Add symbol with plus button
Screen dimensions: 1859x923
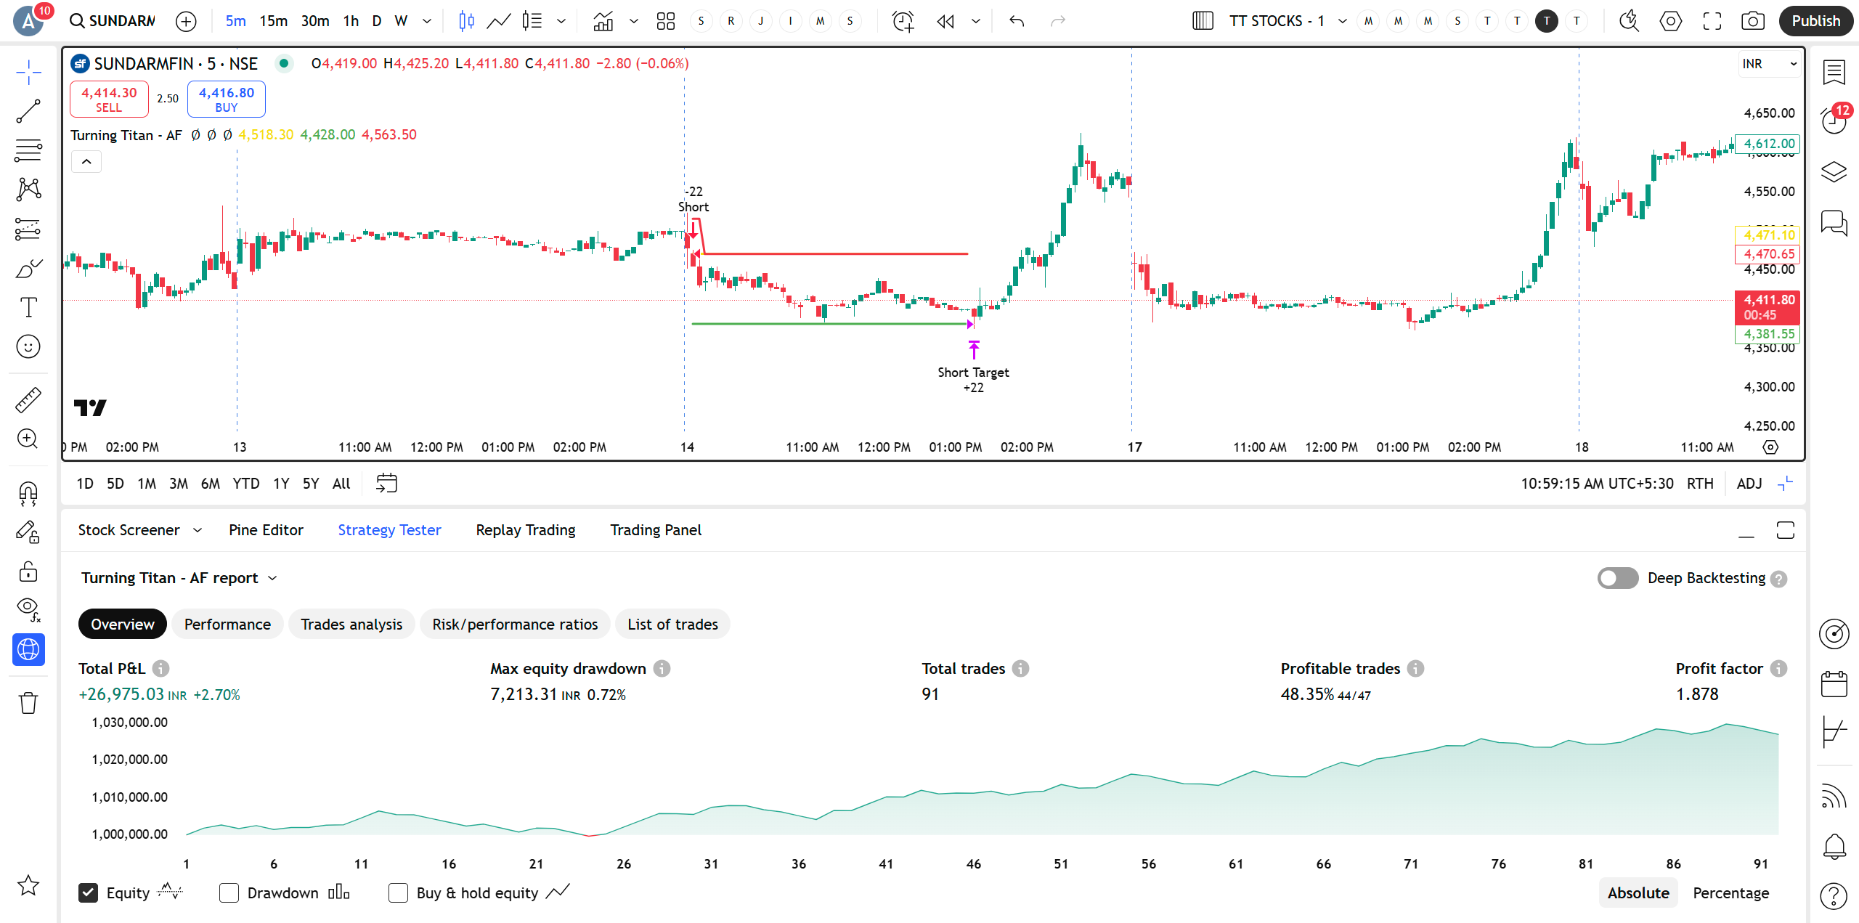point(186,21)
